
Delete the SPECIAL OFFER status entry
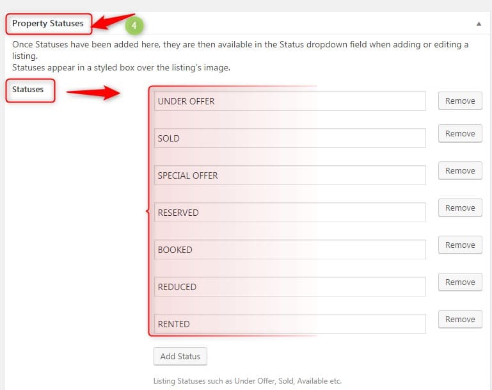[459, 171]
